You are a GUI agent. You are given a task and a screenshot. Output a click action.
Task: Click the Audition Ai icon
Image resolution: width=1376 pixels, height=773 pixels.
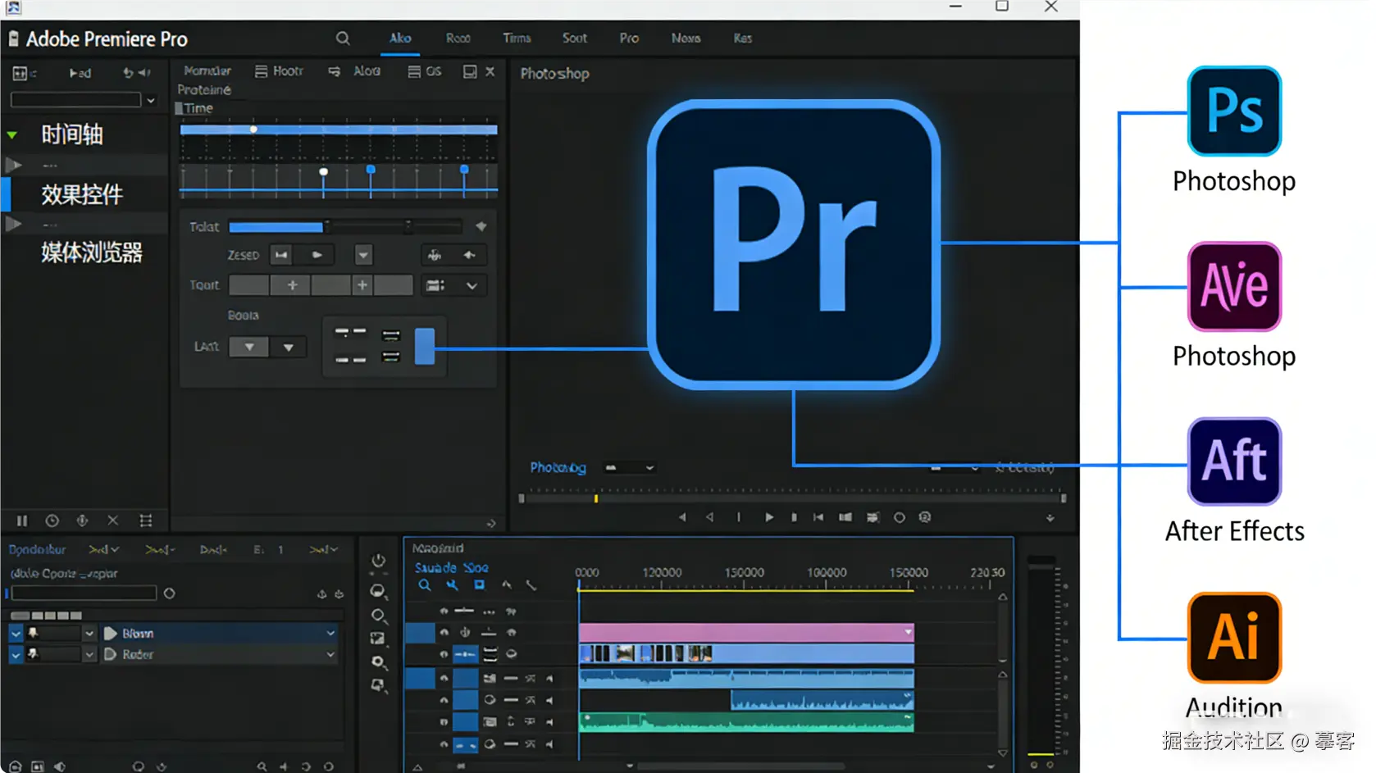[x=1233, y=637]
